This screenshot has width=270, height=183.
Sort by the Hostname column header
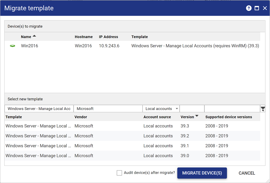point(84,37)
